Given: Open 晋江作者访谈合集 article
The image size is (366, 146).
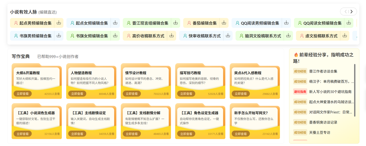Looking at the screenshot, I should [x=323, y=71].
